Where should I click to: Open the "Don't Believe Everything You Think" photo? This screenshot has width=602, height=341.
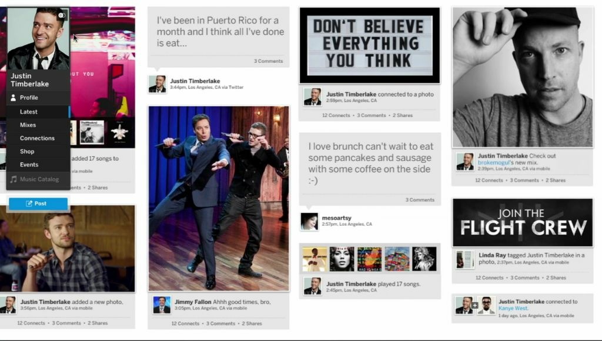coord(370,45)
